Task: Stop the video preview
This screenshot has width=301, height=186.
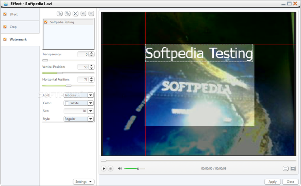Action: pos(110,168)
